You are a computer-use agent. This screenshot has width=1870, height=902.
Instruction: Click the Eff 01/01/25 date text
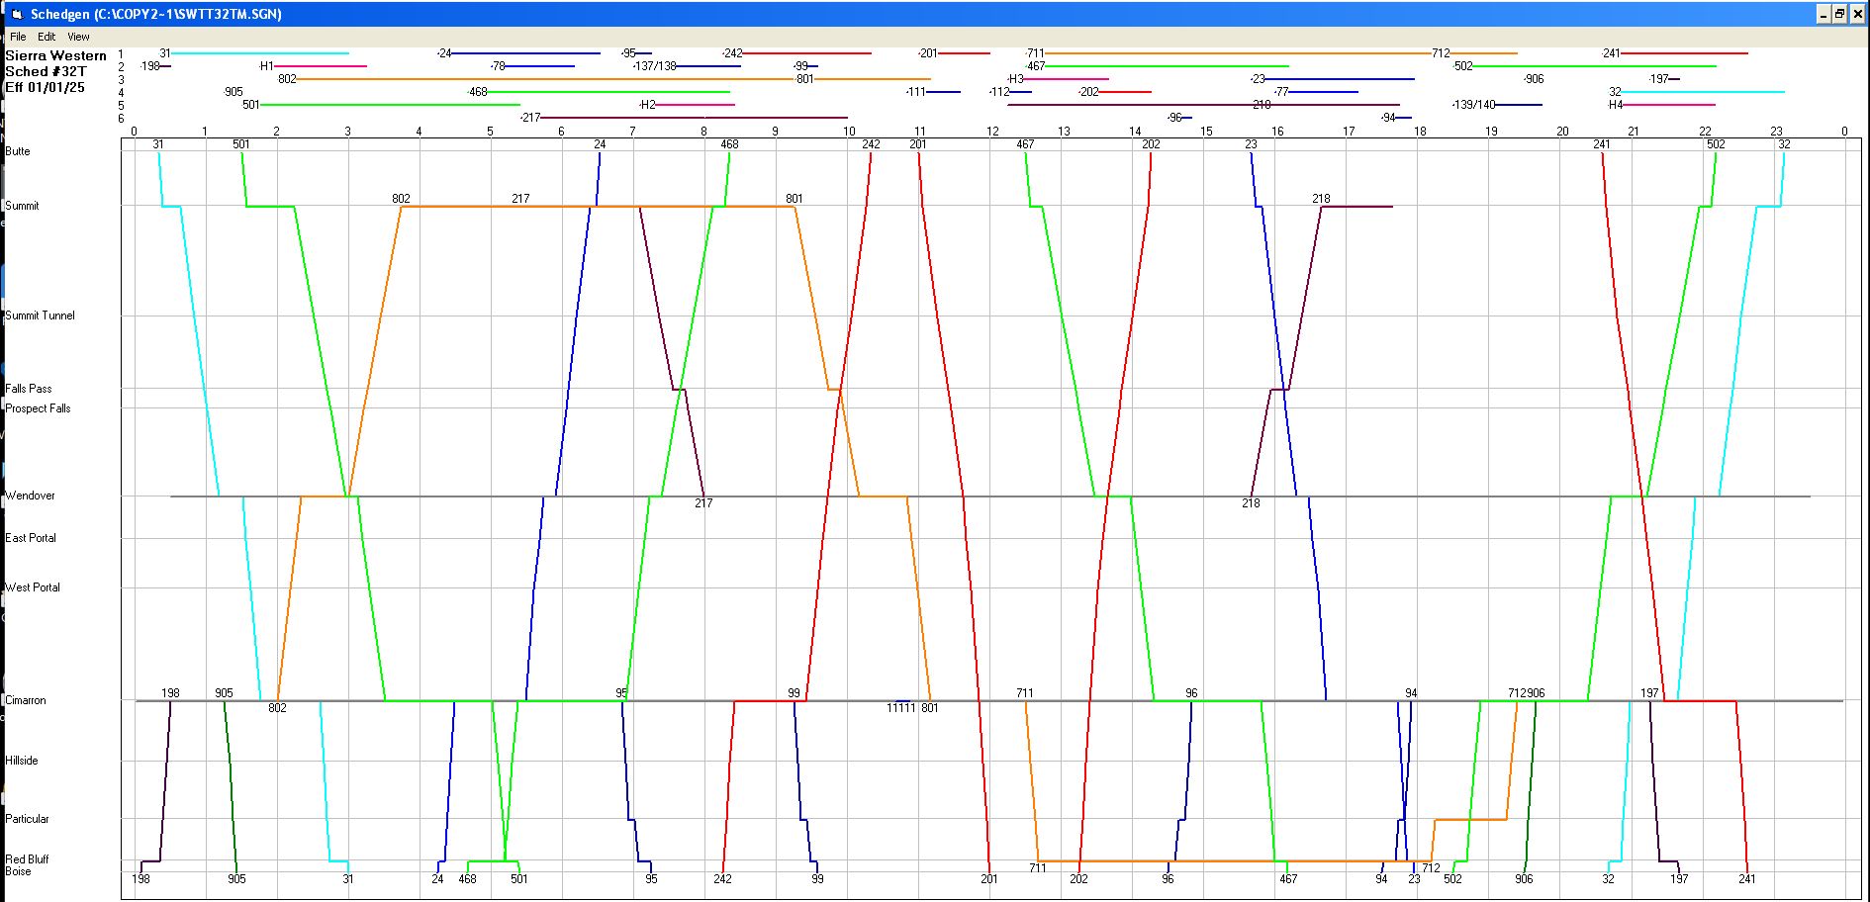(45, 87)
